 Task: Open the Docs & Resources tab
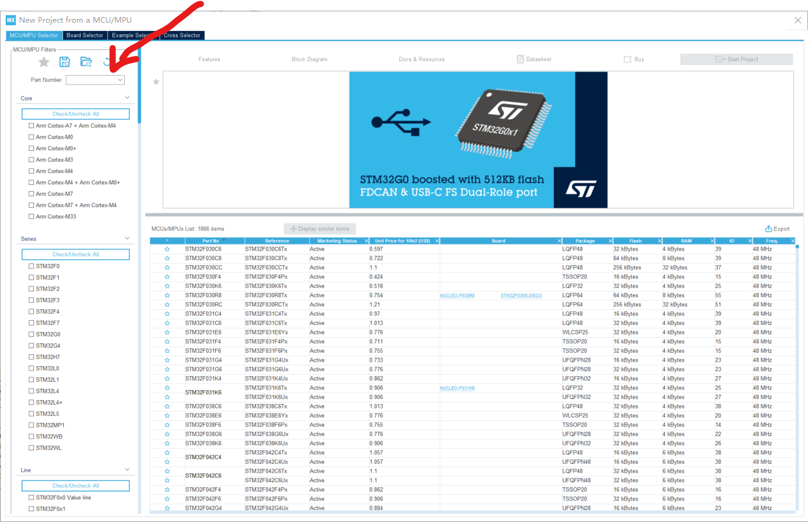421,59
